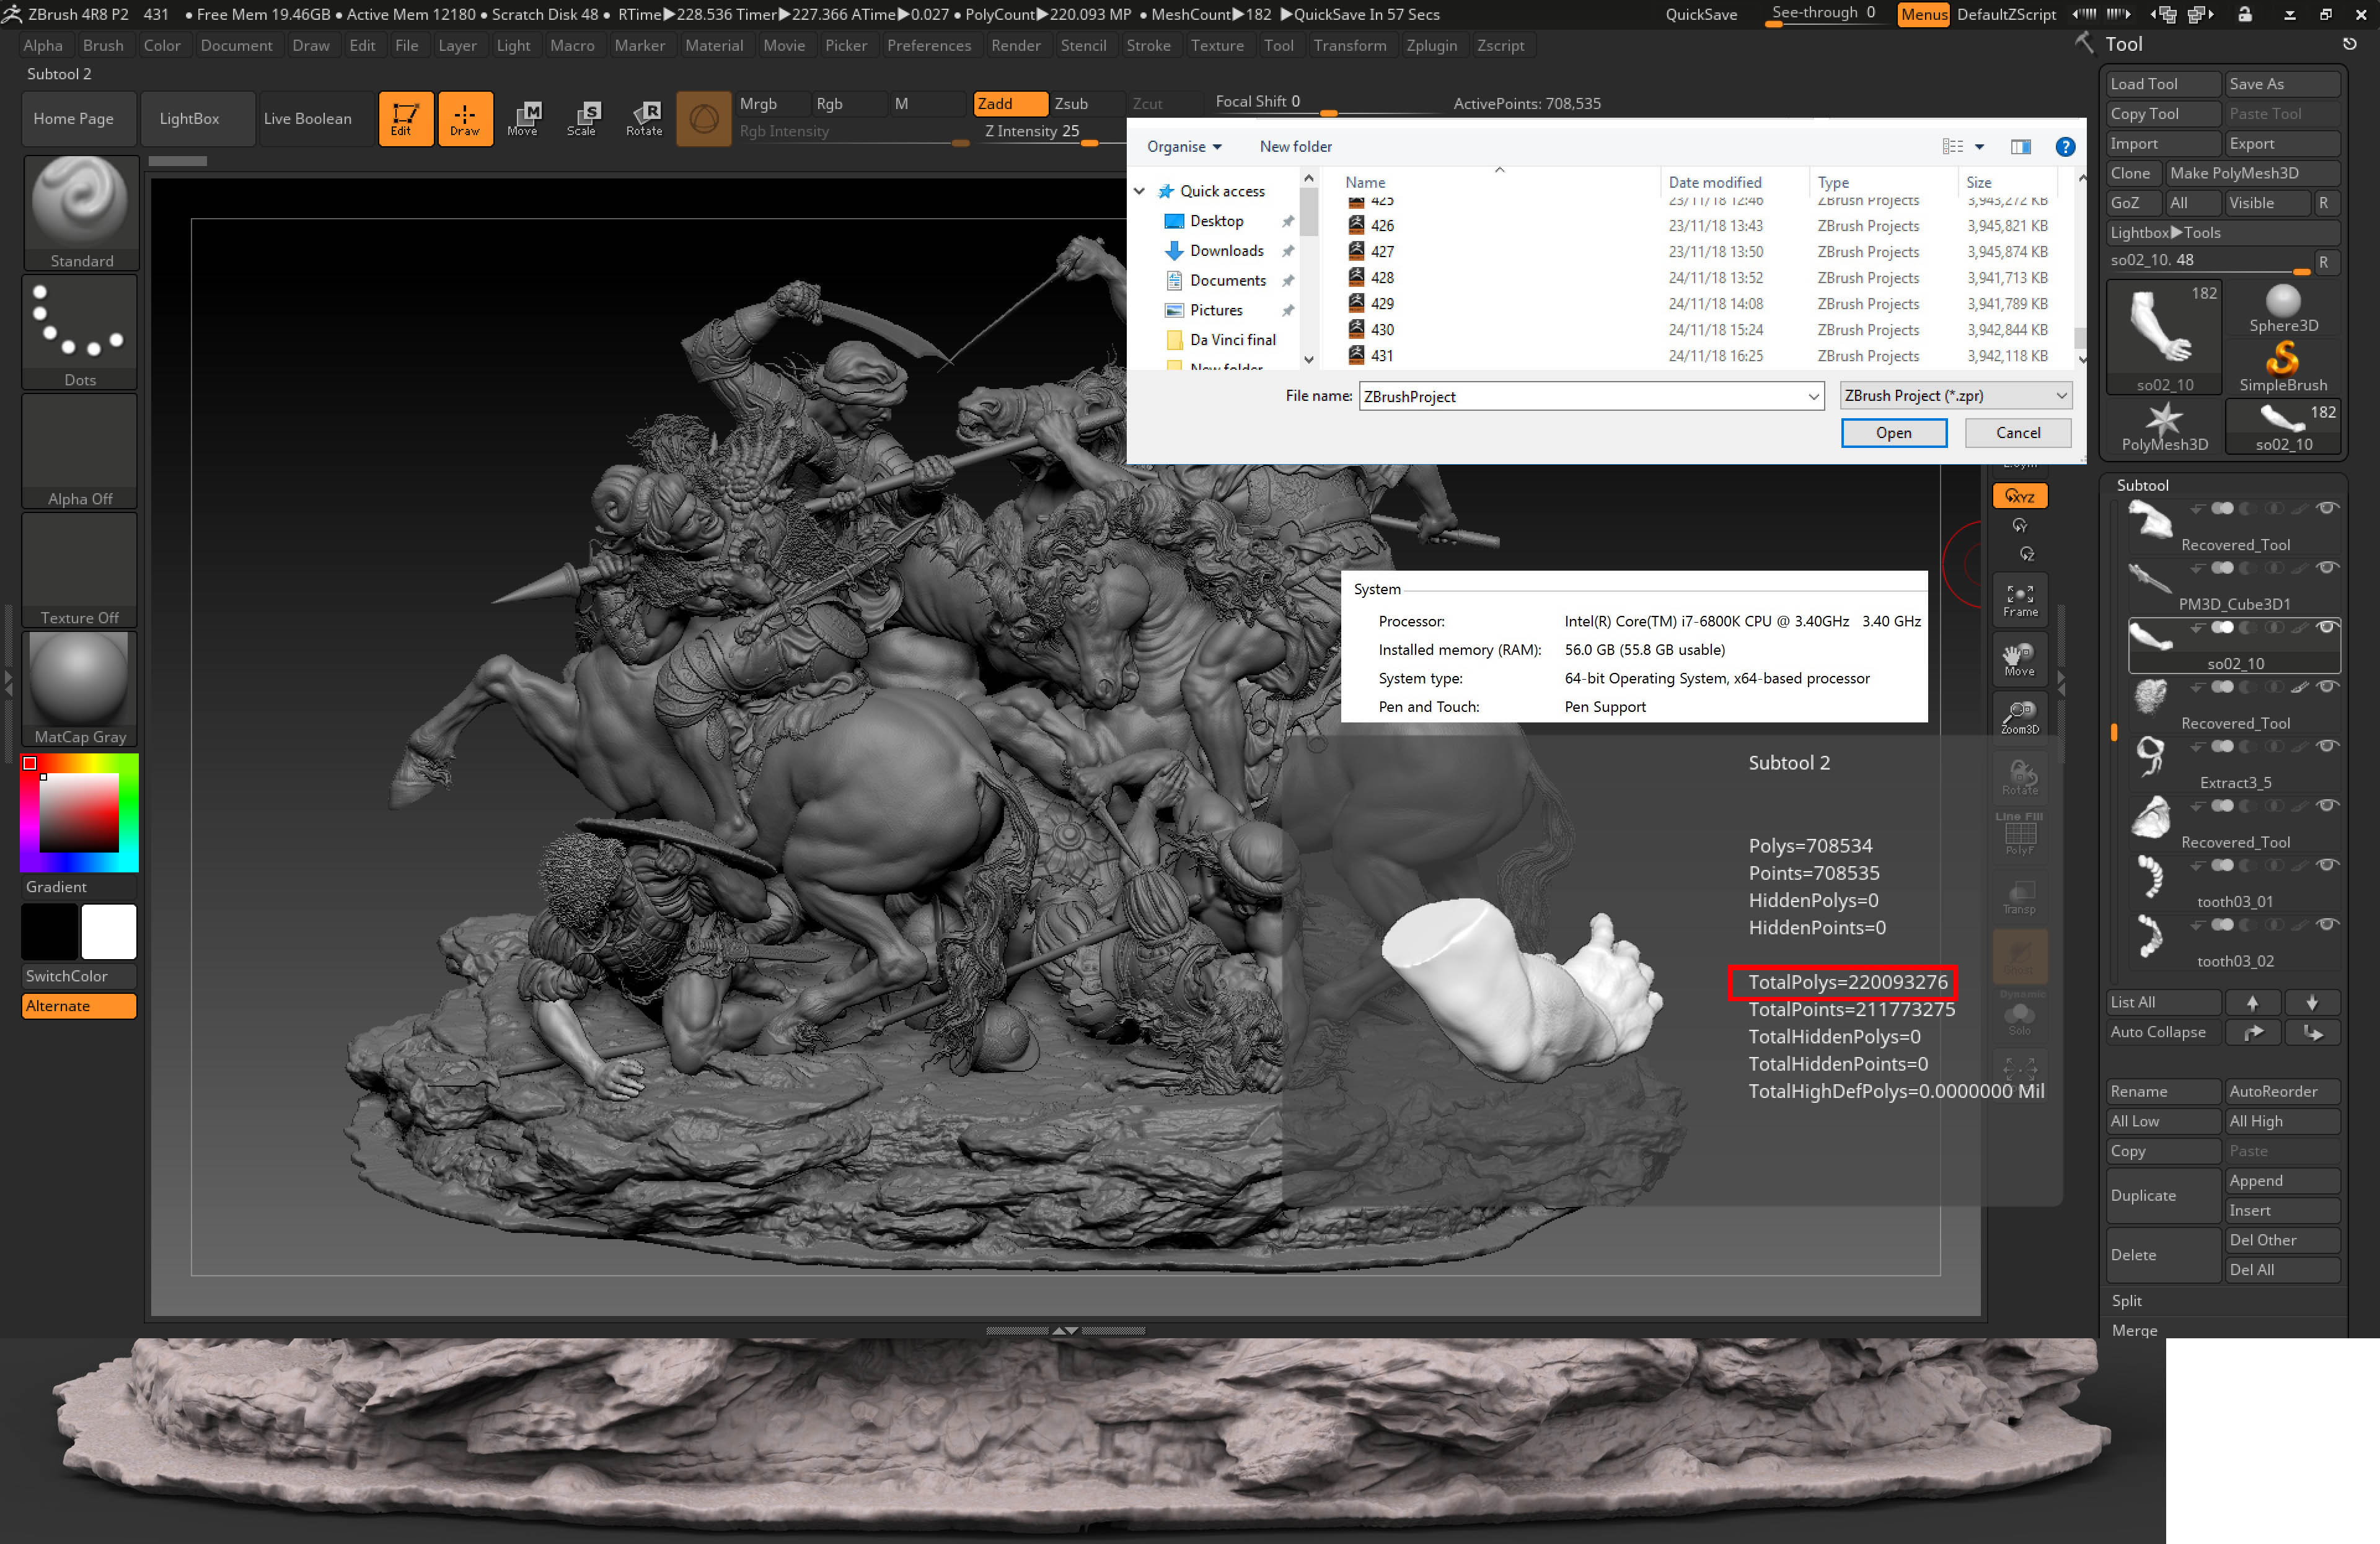Open the Zplugin menu

tap(1431, 46)
